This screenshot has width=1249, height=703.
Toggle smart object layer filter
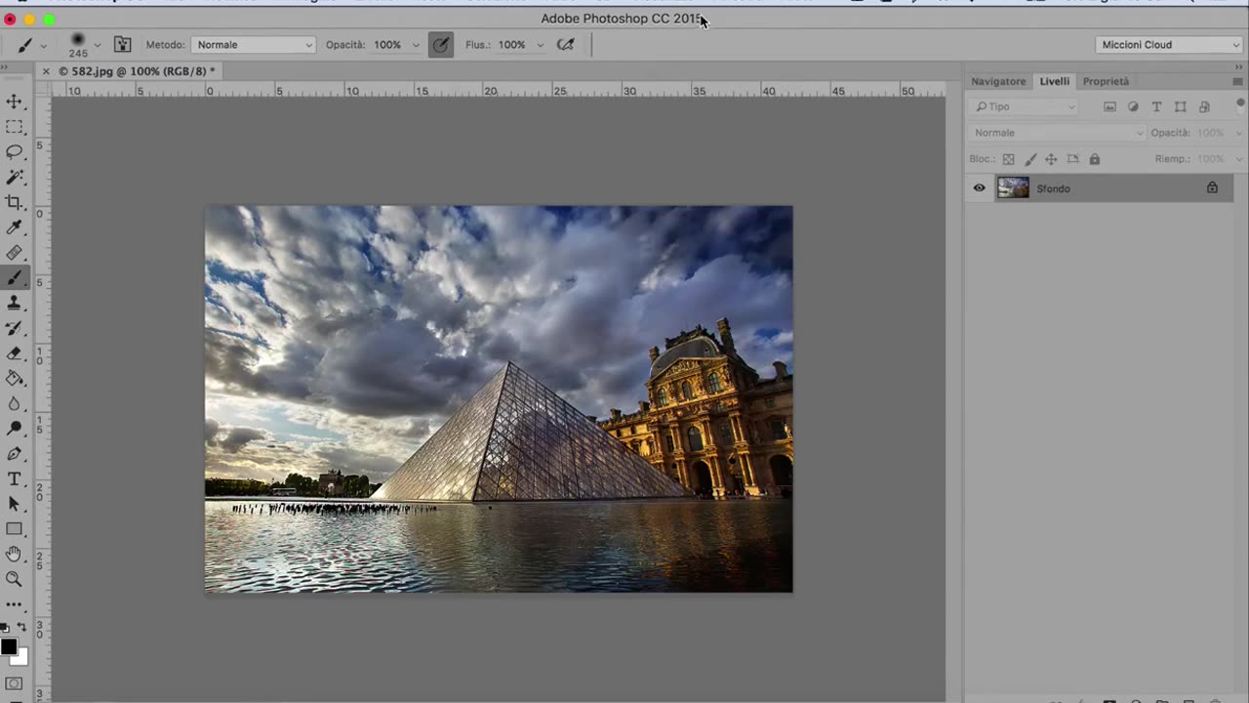pos(1204,106)
